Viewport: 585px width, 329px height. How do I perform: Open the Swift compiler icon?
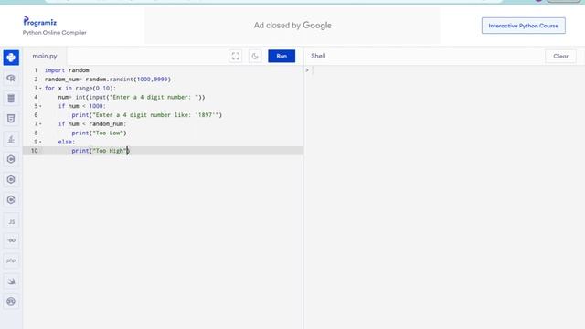tap(11, 281)
